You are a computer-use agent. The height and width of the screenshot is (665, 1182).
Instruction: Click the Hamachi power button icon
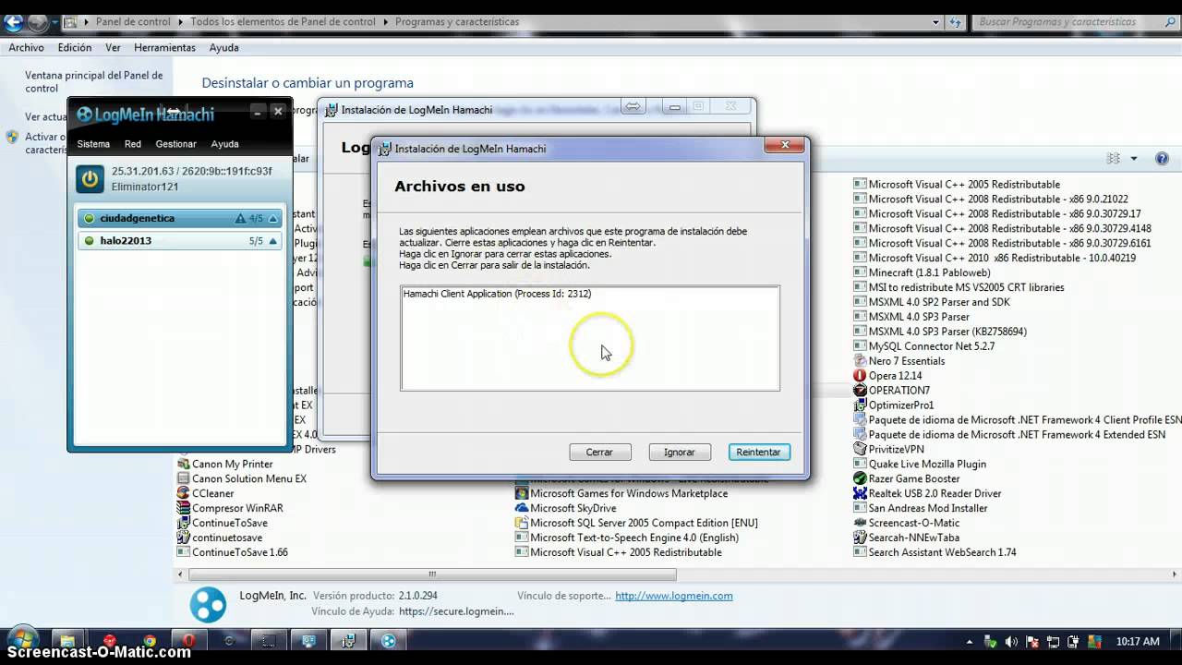pos(90,178)
